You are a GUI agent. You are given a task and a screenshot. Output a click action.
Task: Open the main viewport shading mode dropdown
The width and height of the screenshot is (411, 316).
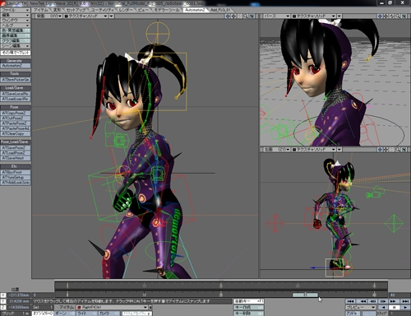(86, 16)
